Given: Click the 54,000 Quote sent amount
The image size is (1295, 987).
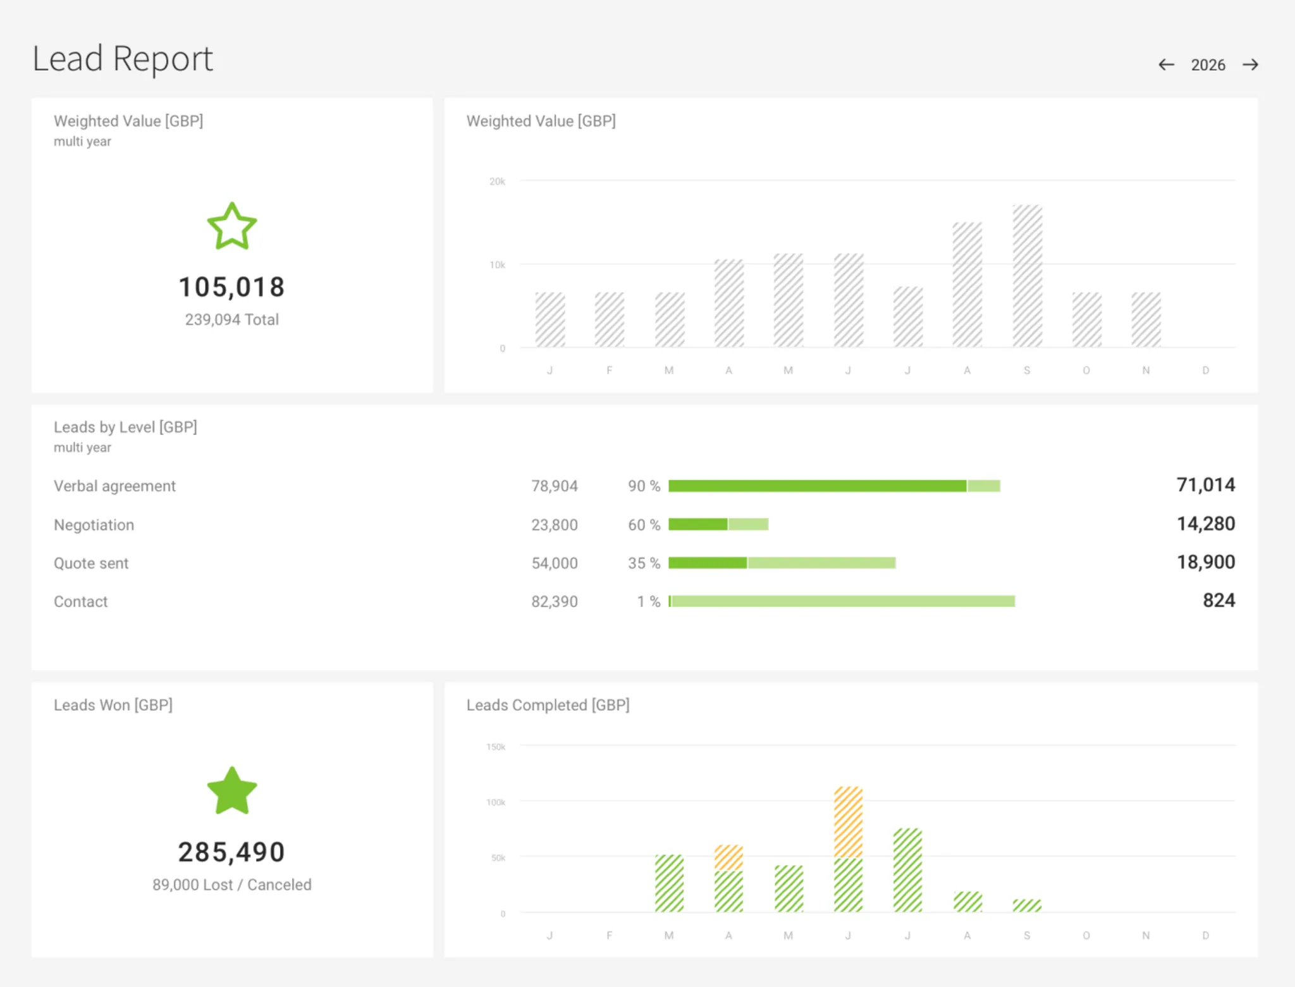Looking at the screenshot, I should (555, 563).
